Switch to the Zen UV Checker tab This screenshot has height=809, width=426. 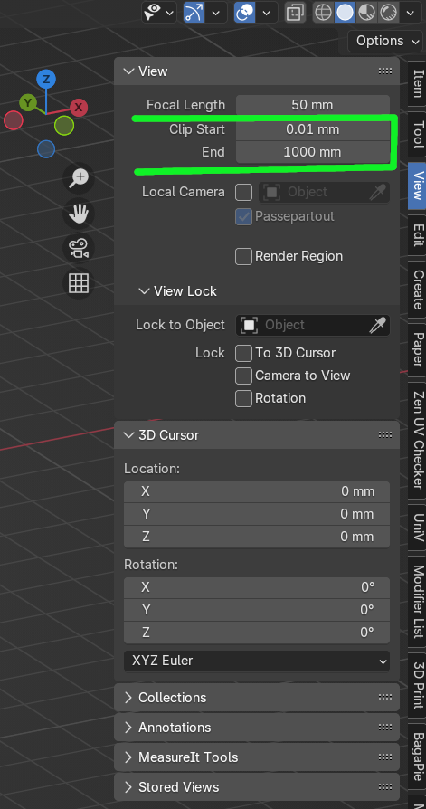pyautogui.click(x=418, y=440)
